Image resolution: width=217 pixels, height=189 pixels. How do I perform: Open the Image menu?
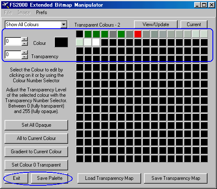(x=24, y=12)
